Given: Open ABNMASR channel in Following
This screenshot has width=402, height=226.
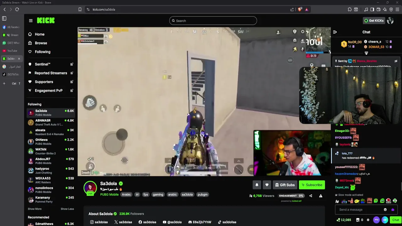Looking at the screenshot, I should click(x=51, y=122).
